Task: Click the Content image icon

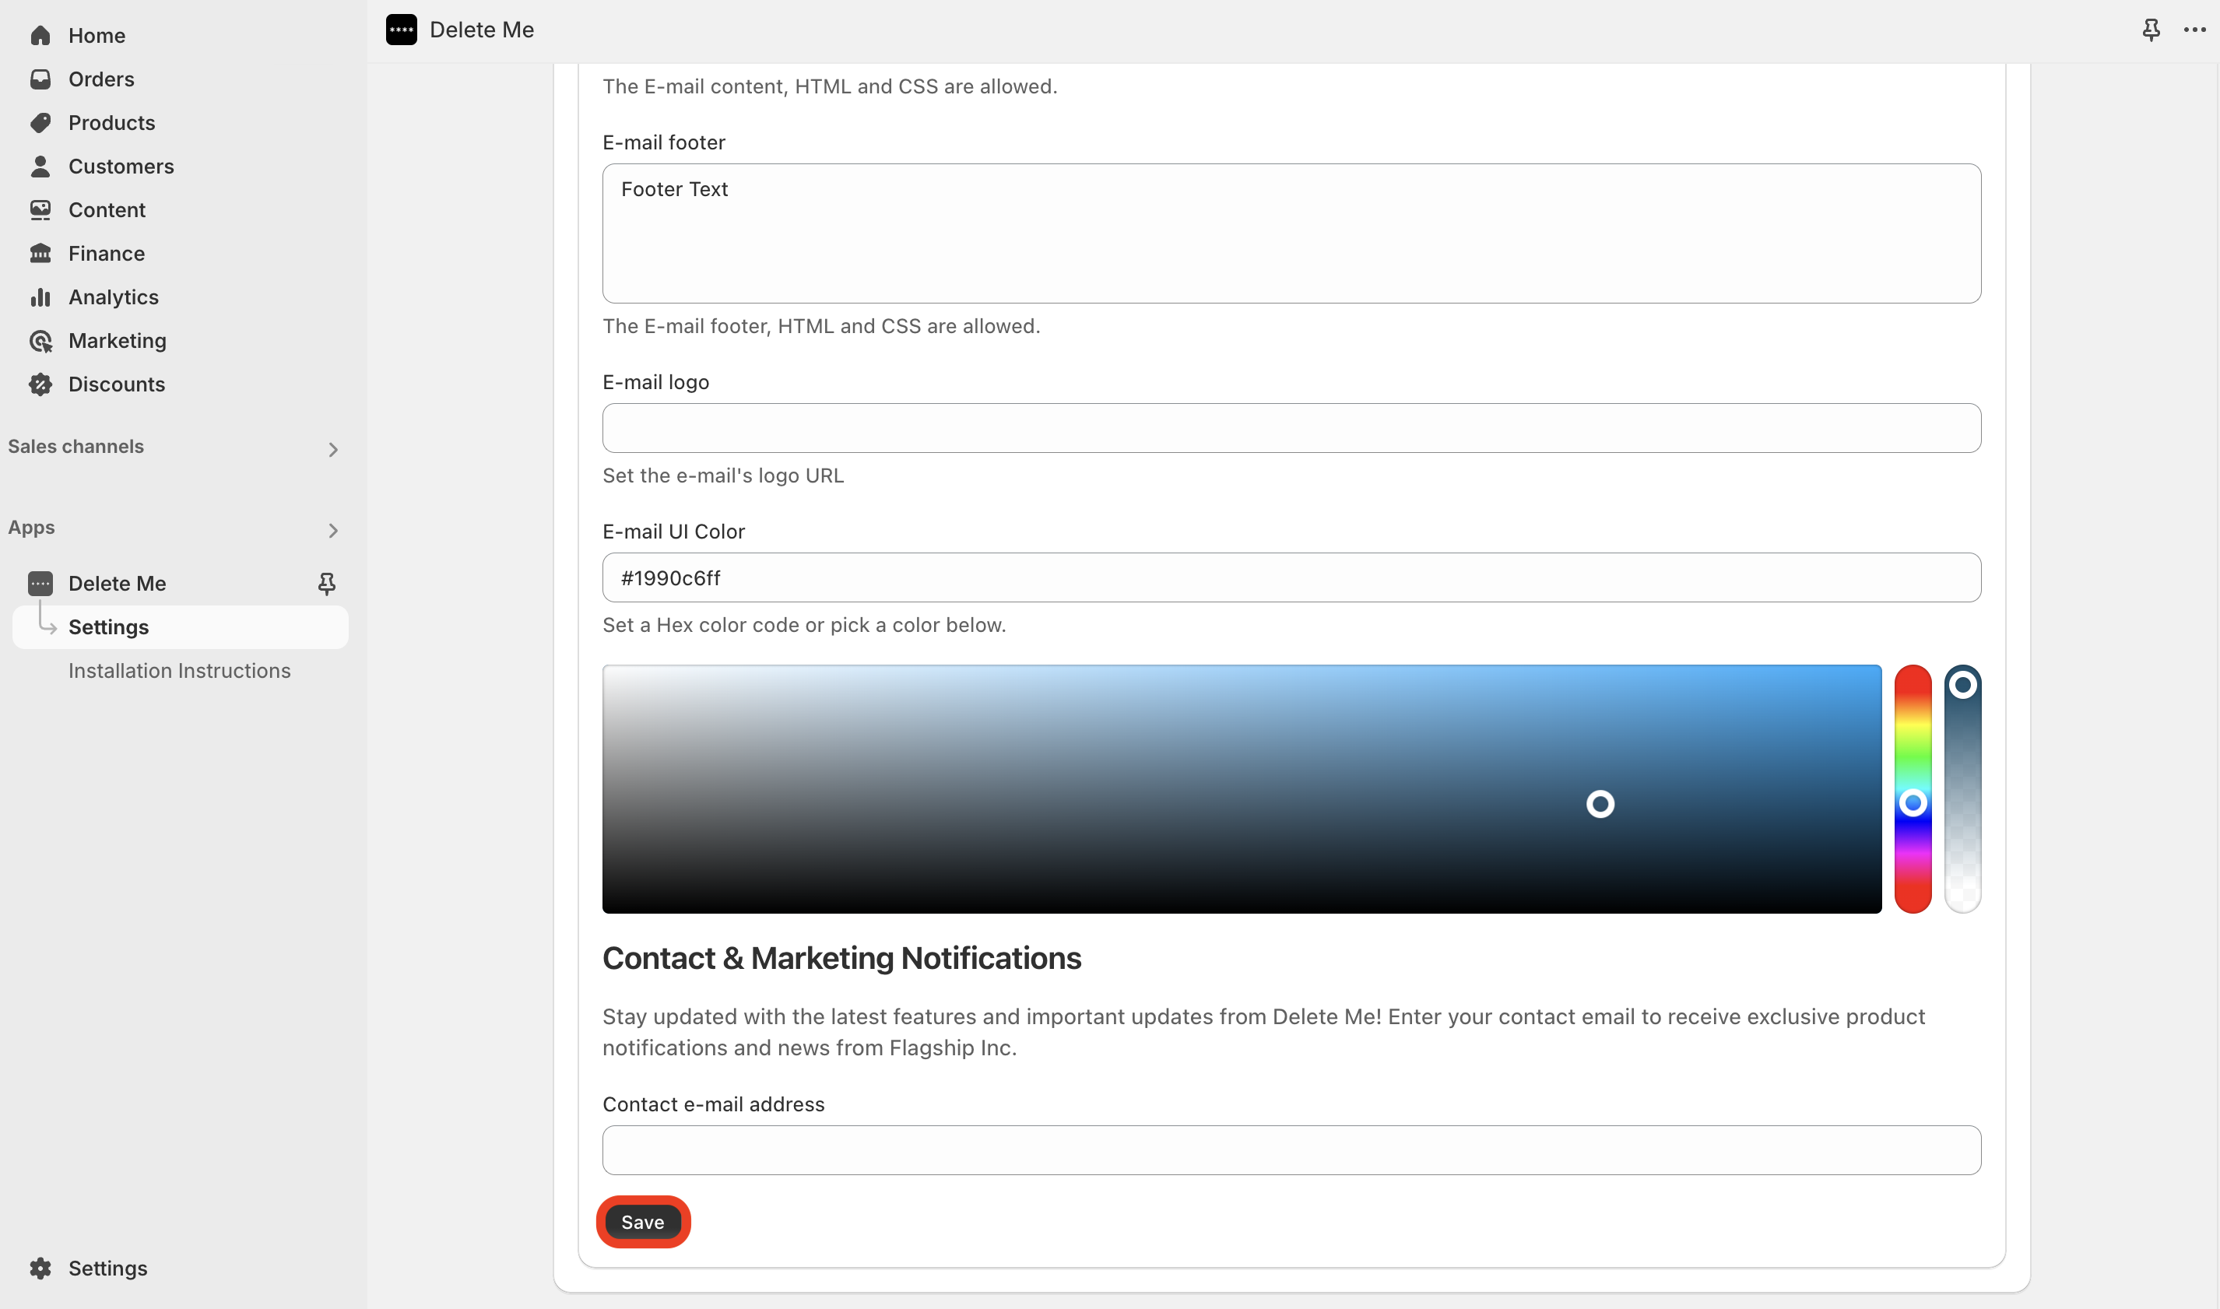Action: [40, 210]
